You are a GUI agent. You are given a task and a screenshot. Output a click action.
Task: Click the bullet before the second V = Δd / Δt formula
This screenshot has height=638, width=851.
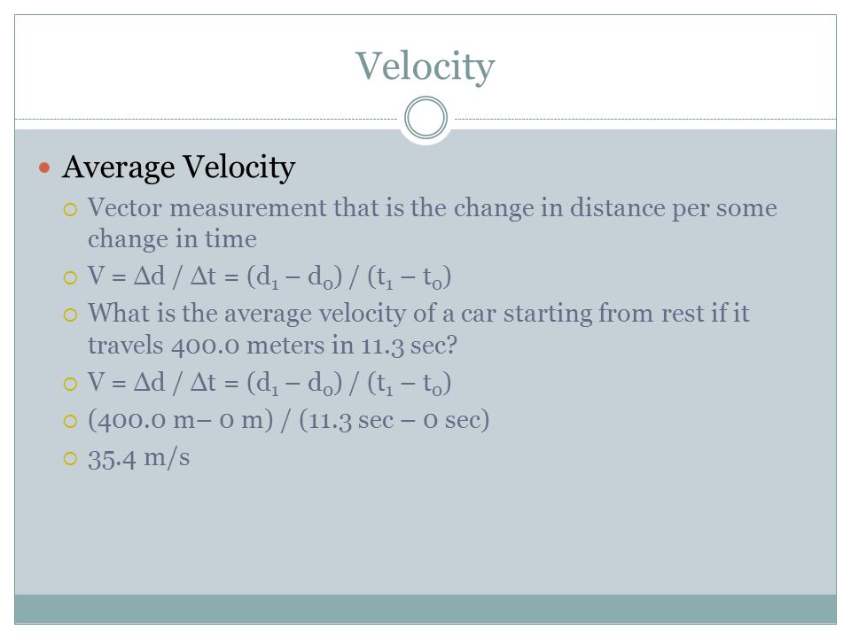pyautogui.click(x=71, y=385)
